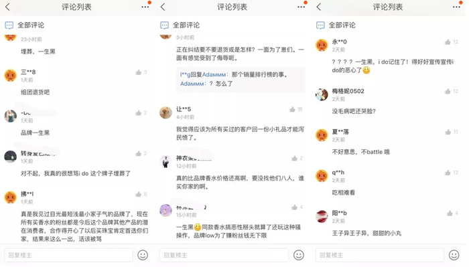Tap thumbs-up on 拂**l's comment
This screenshot has width=469, height=267.
(138, 194)
